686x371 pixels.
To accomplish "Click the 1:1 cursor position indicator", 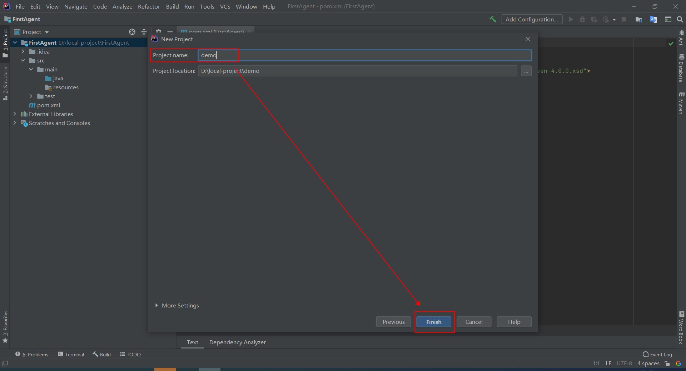I will [596, 364].
